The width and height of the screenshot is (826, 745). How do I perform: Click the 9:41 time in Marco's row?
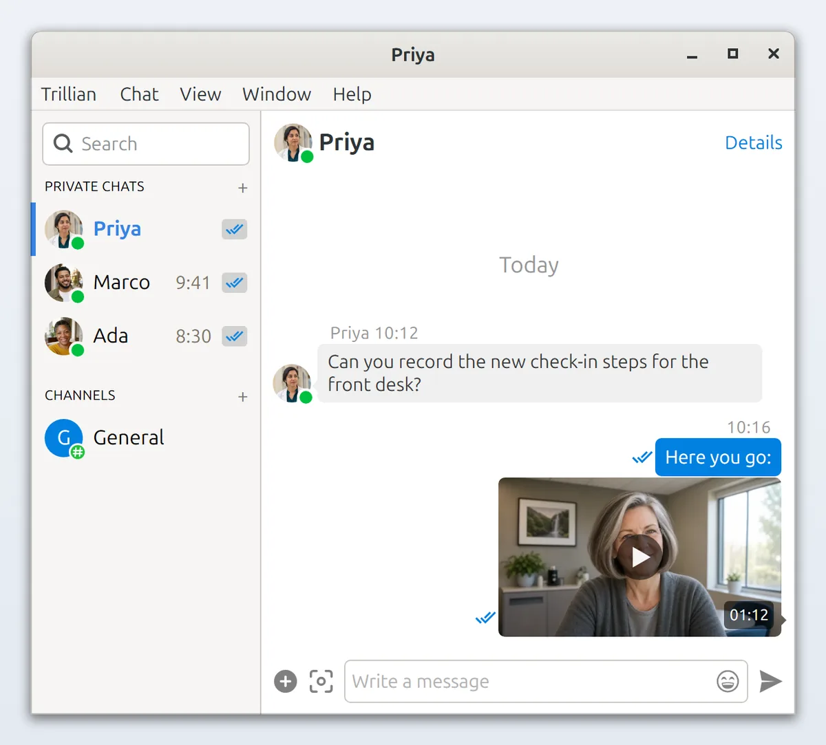(193, 283)
